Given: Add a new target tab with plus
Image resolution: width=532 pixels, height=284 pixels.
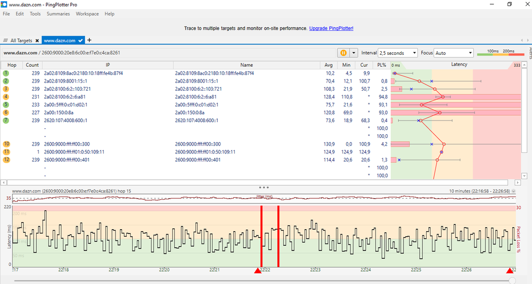Looking at the screenshot, I should [89, 40].
